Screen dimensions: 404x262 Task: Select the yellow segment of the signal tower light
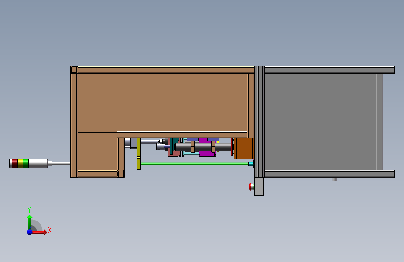(21, 164)
